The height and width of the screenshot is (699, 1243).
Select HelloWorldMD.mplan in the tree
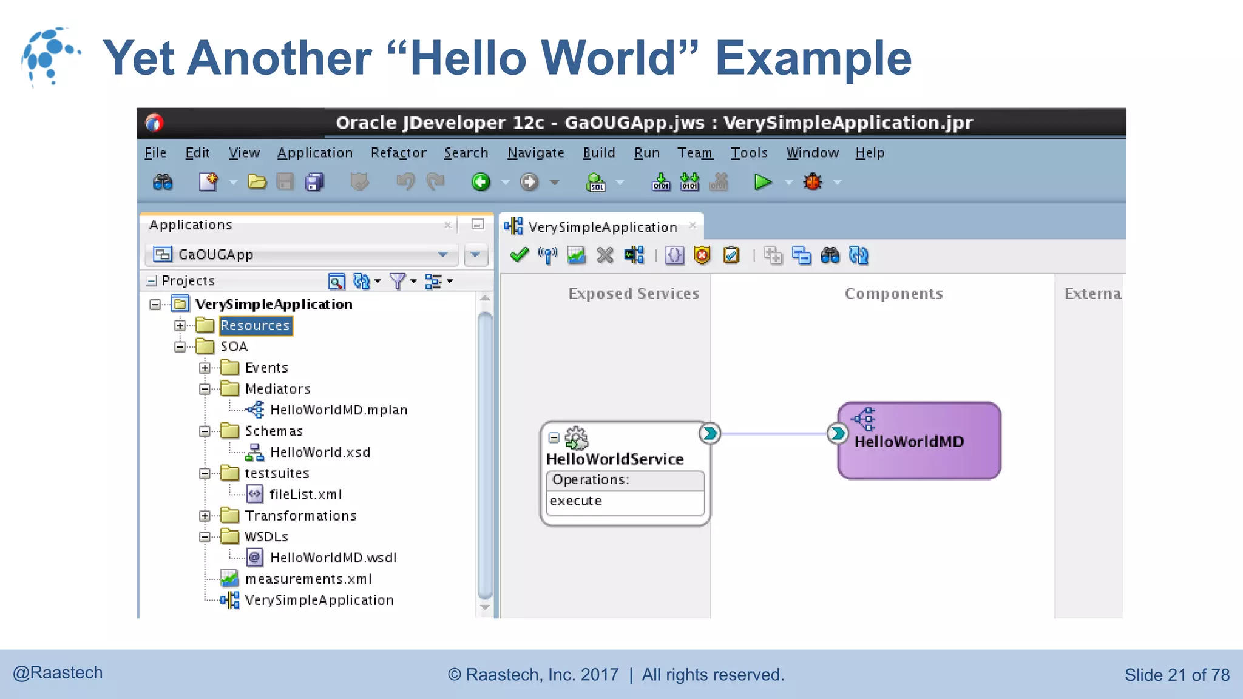point(338,410)
